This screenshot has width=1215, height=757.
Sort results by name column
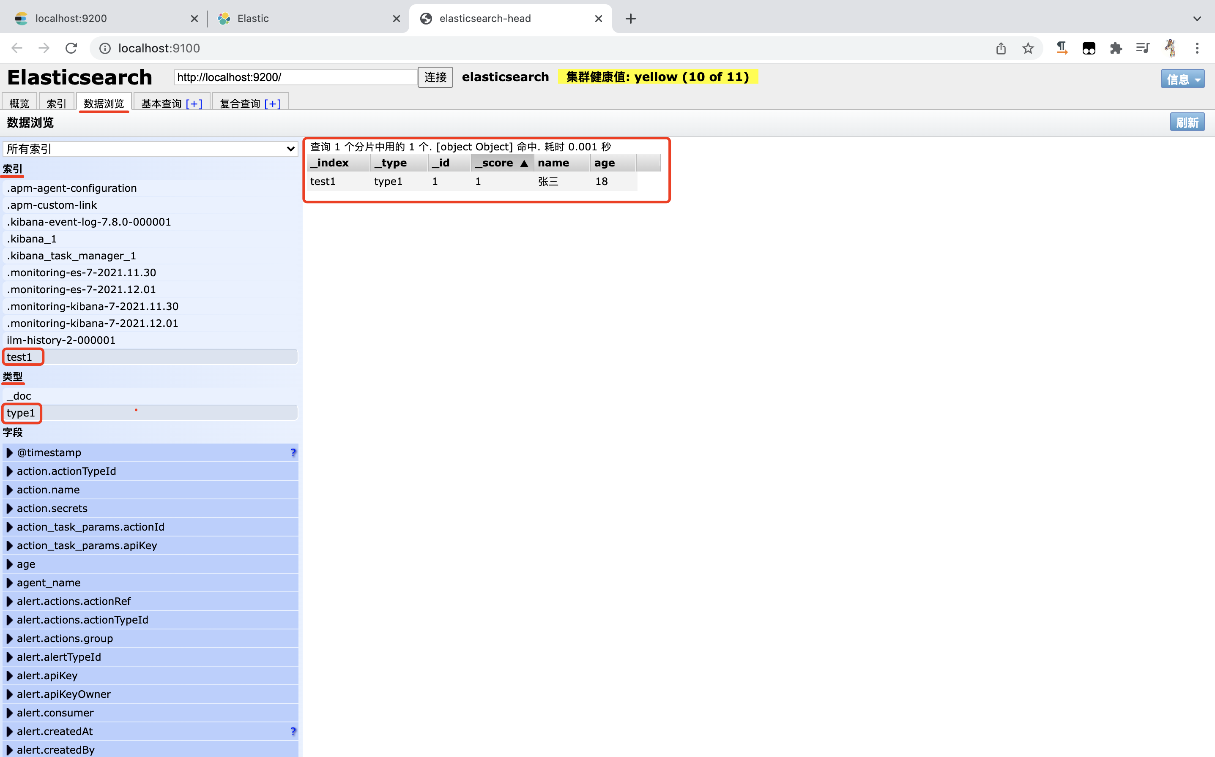[562, 163]
